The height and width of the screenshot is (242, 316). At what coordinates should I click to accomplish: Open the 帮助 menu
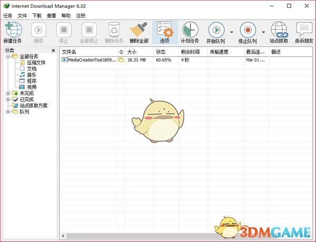pyautogui.click(x=66, y=16)
